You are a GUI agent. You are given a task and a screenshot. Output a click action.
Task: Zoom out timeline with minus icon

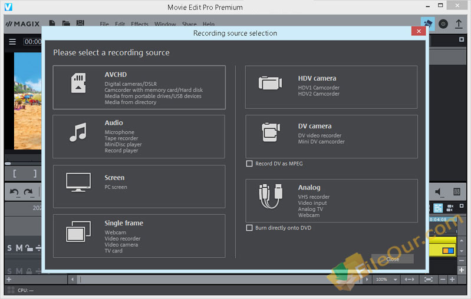443,280
